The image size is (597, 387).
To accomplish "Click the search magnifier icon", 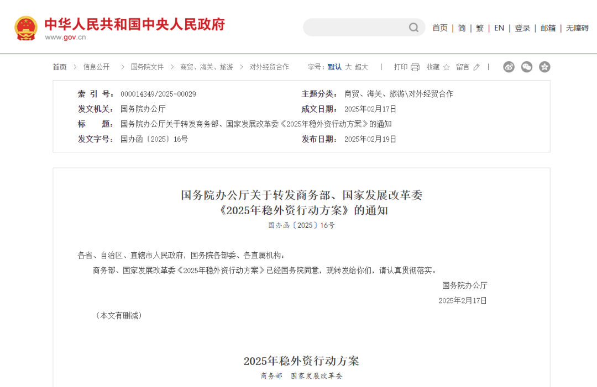I will click(x=413, y=27).
